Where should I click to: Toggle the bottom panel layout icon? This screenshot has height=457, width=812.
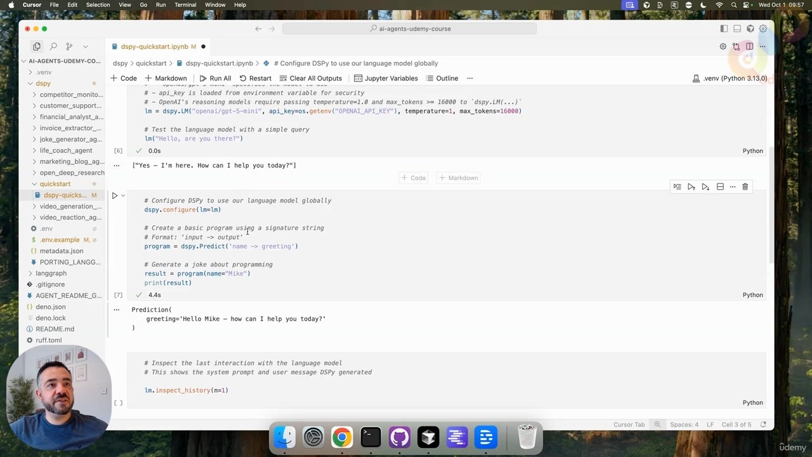point(737,29)
